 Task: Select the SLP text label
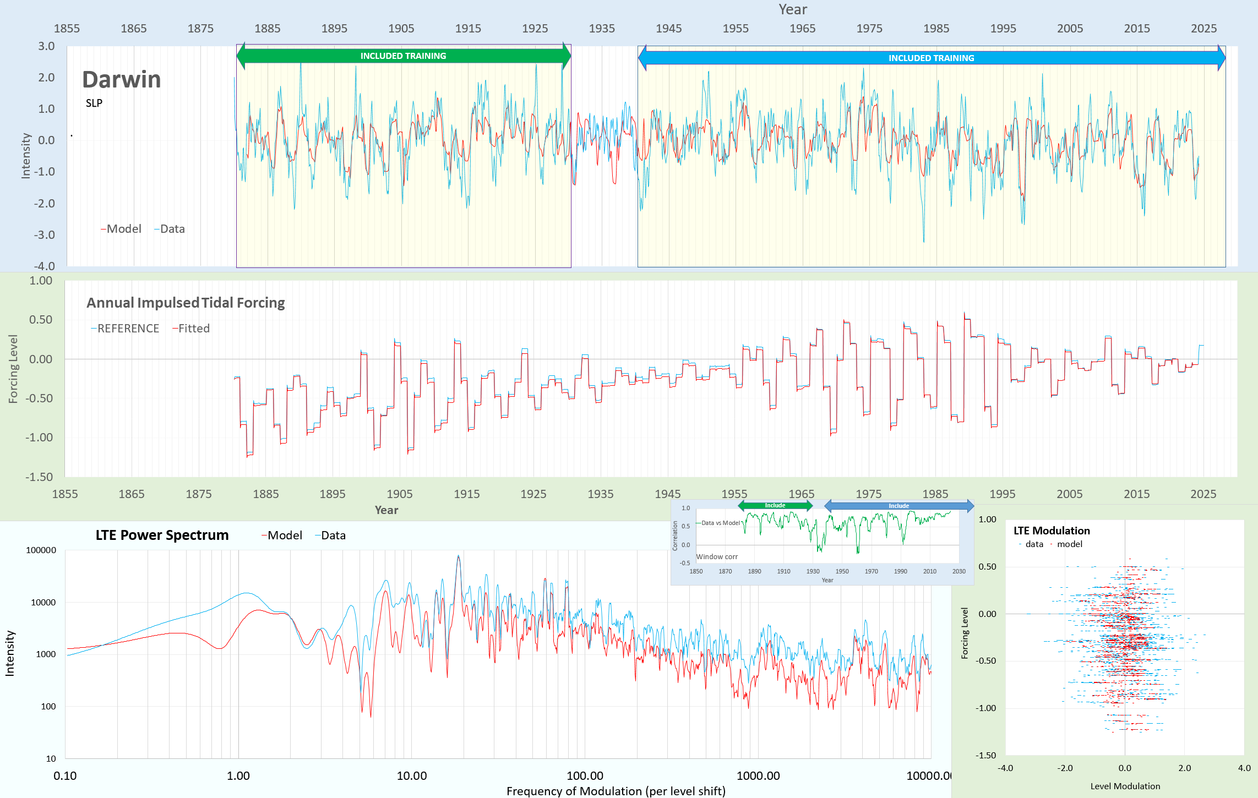click(x=94, y=103)
